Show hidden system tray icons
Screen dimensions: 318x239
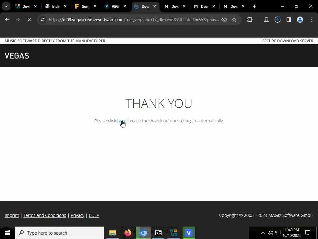click(x=263, y=233)
